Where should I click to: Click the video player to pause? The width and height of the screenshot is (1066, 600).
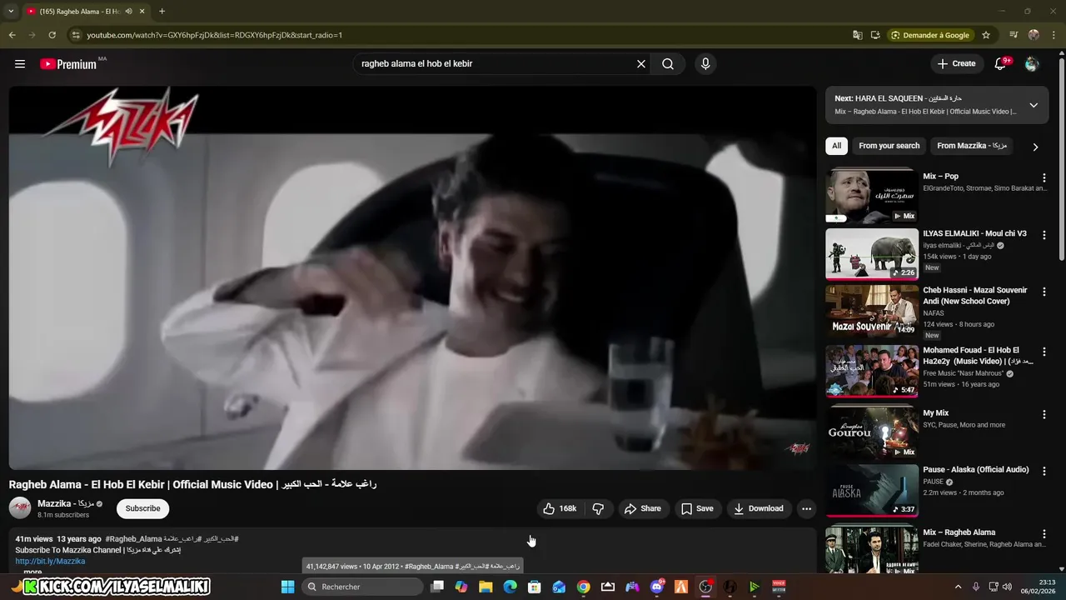[x=412, y=277]
